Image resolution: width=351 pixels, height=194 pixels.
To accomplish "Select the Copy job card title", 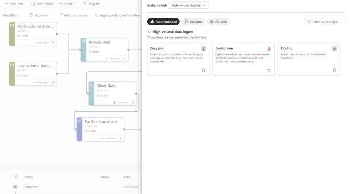I will coord(156,48).
